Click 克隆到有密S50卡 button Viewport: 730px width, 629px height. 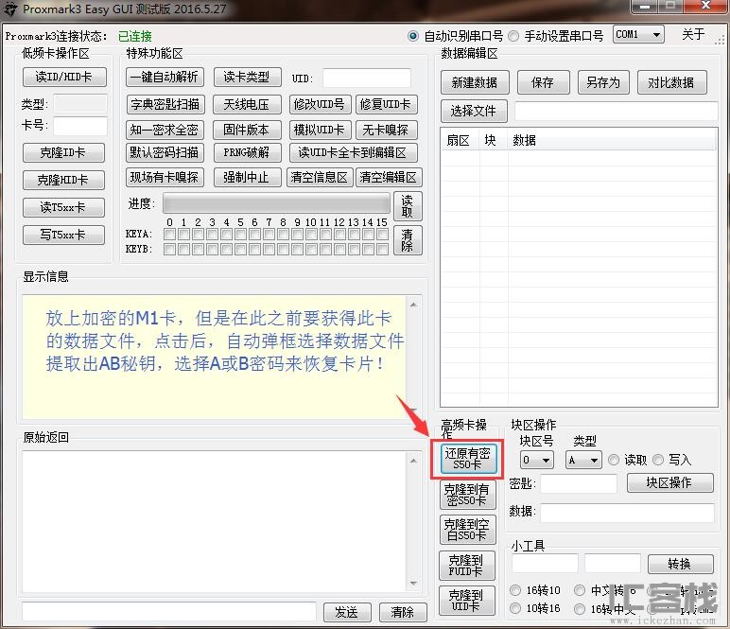(x=467, y=495)
